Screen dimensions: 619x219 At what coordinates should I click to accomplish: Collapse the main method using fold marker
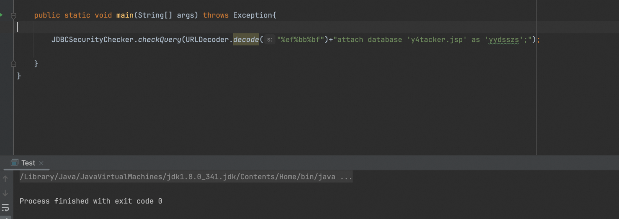[x=13, y=16]
